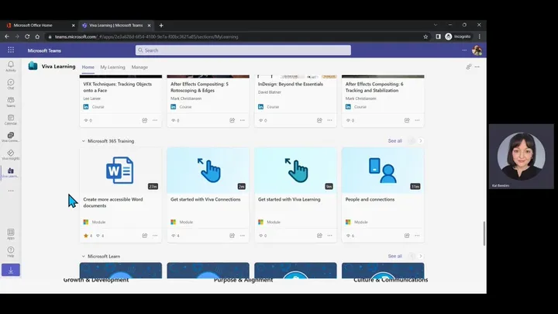Open Viva Connections in sidebar
Viewport: 558px width, 314px height.
[11, 137]
